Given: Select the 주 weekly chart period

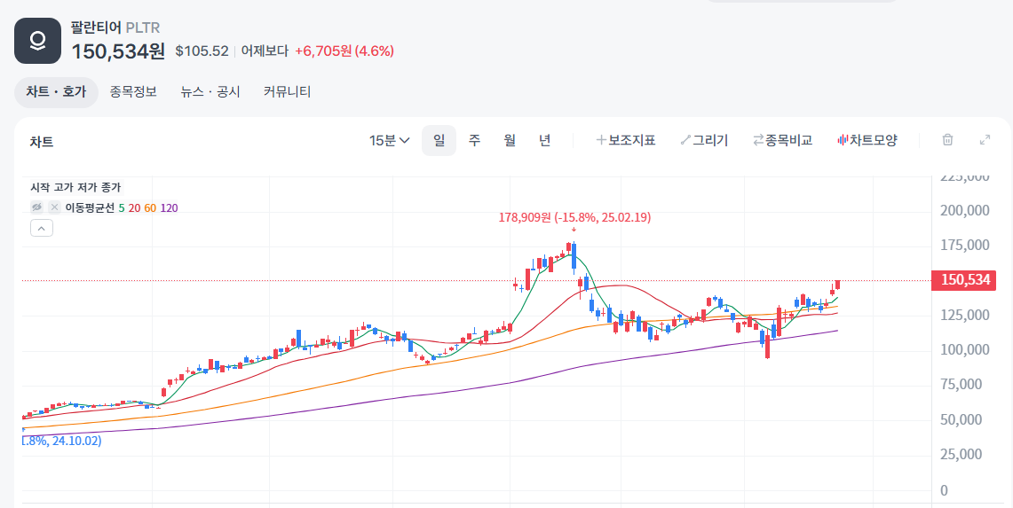Looking at the screenshot, I should coord(474,140).
